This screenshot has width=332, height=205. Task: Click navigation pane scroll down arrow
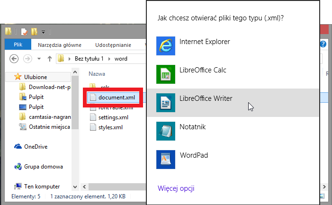coord(75,187)
